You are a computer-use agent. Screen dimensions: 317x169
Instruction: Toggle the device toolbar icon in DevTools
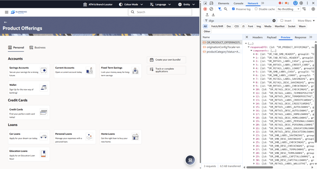tap(211, 3)
